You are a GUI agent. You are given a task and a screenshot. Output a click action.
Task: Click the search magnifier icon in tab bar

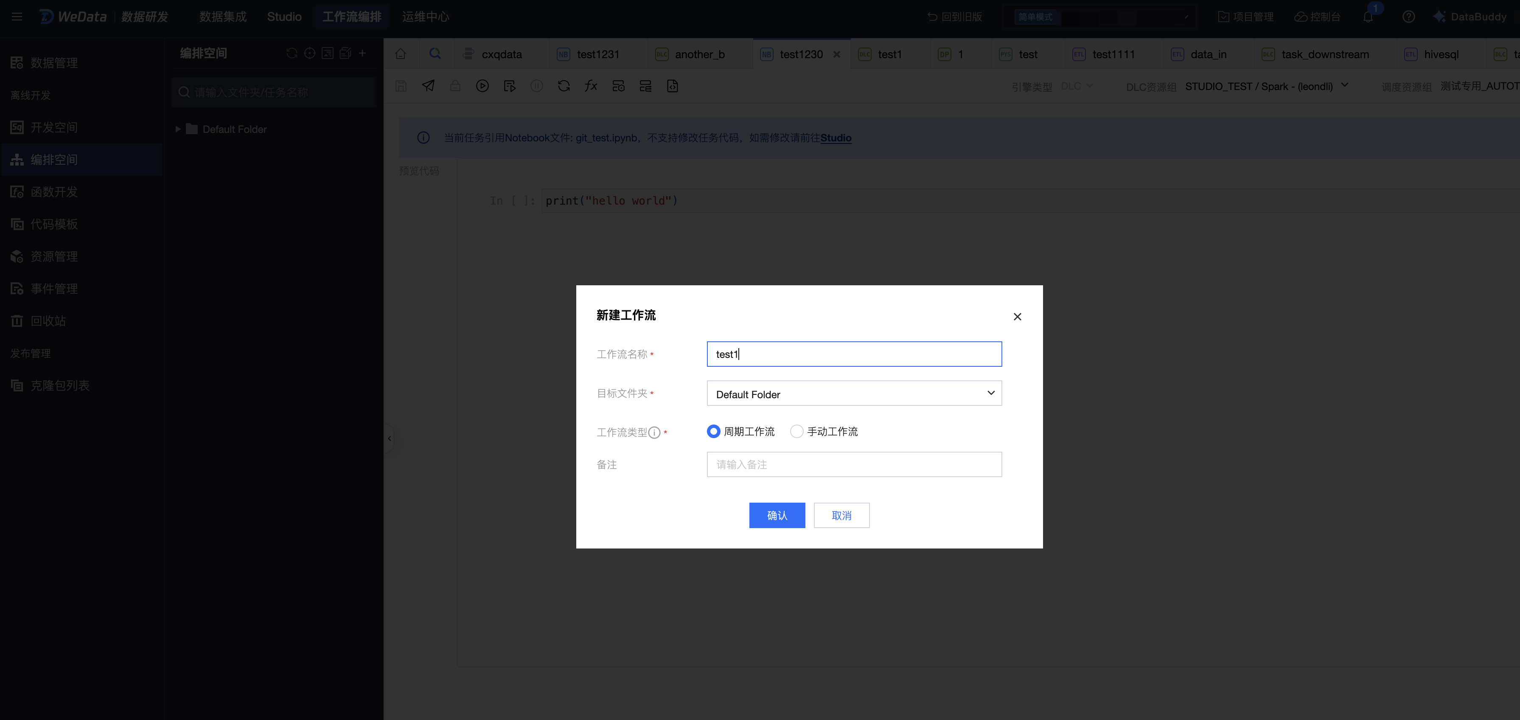(435, 54)
